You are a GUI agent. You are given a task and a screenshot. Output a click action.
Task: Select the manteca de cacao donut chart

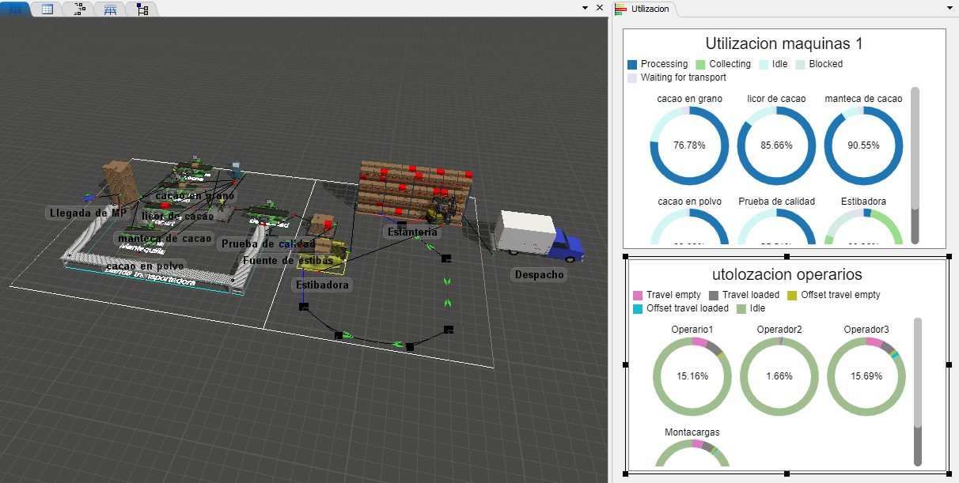[x=863, y=145]
